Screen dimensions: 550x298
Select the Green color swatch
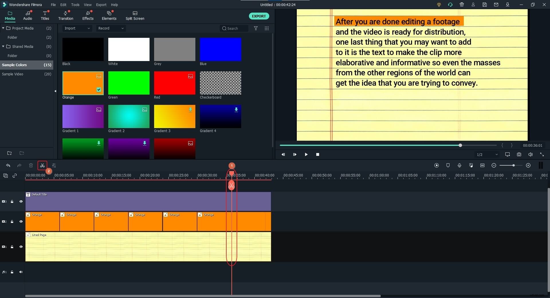[x=129, y=83]
